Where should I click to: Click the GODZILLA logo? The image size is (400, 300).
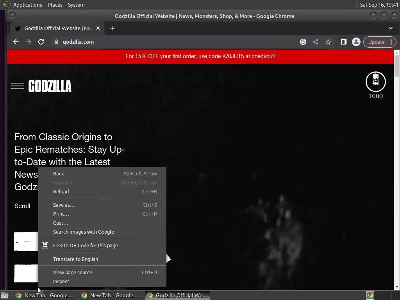pyautogui.click(x=50, y=86)
